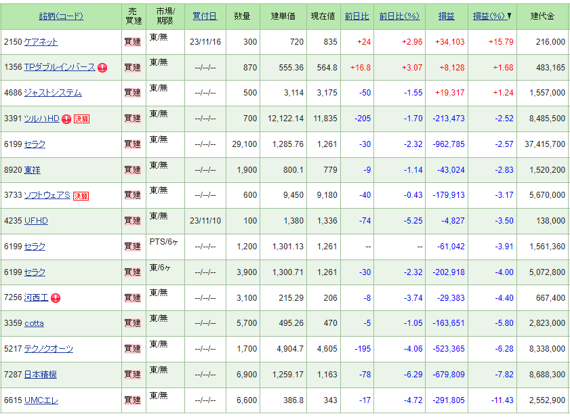Open 日本精機 stock link

click(x=41, y=375)
